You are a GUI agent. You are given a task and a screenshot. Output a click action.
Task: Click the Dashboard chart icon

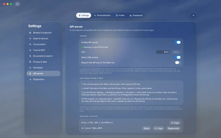tap(131, 15)
